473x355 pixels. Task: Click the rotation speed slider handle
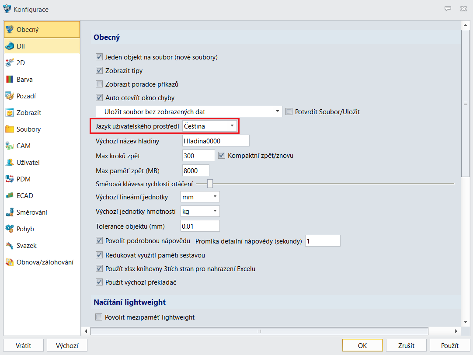click(210, 184)
